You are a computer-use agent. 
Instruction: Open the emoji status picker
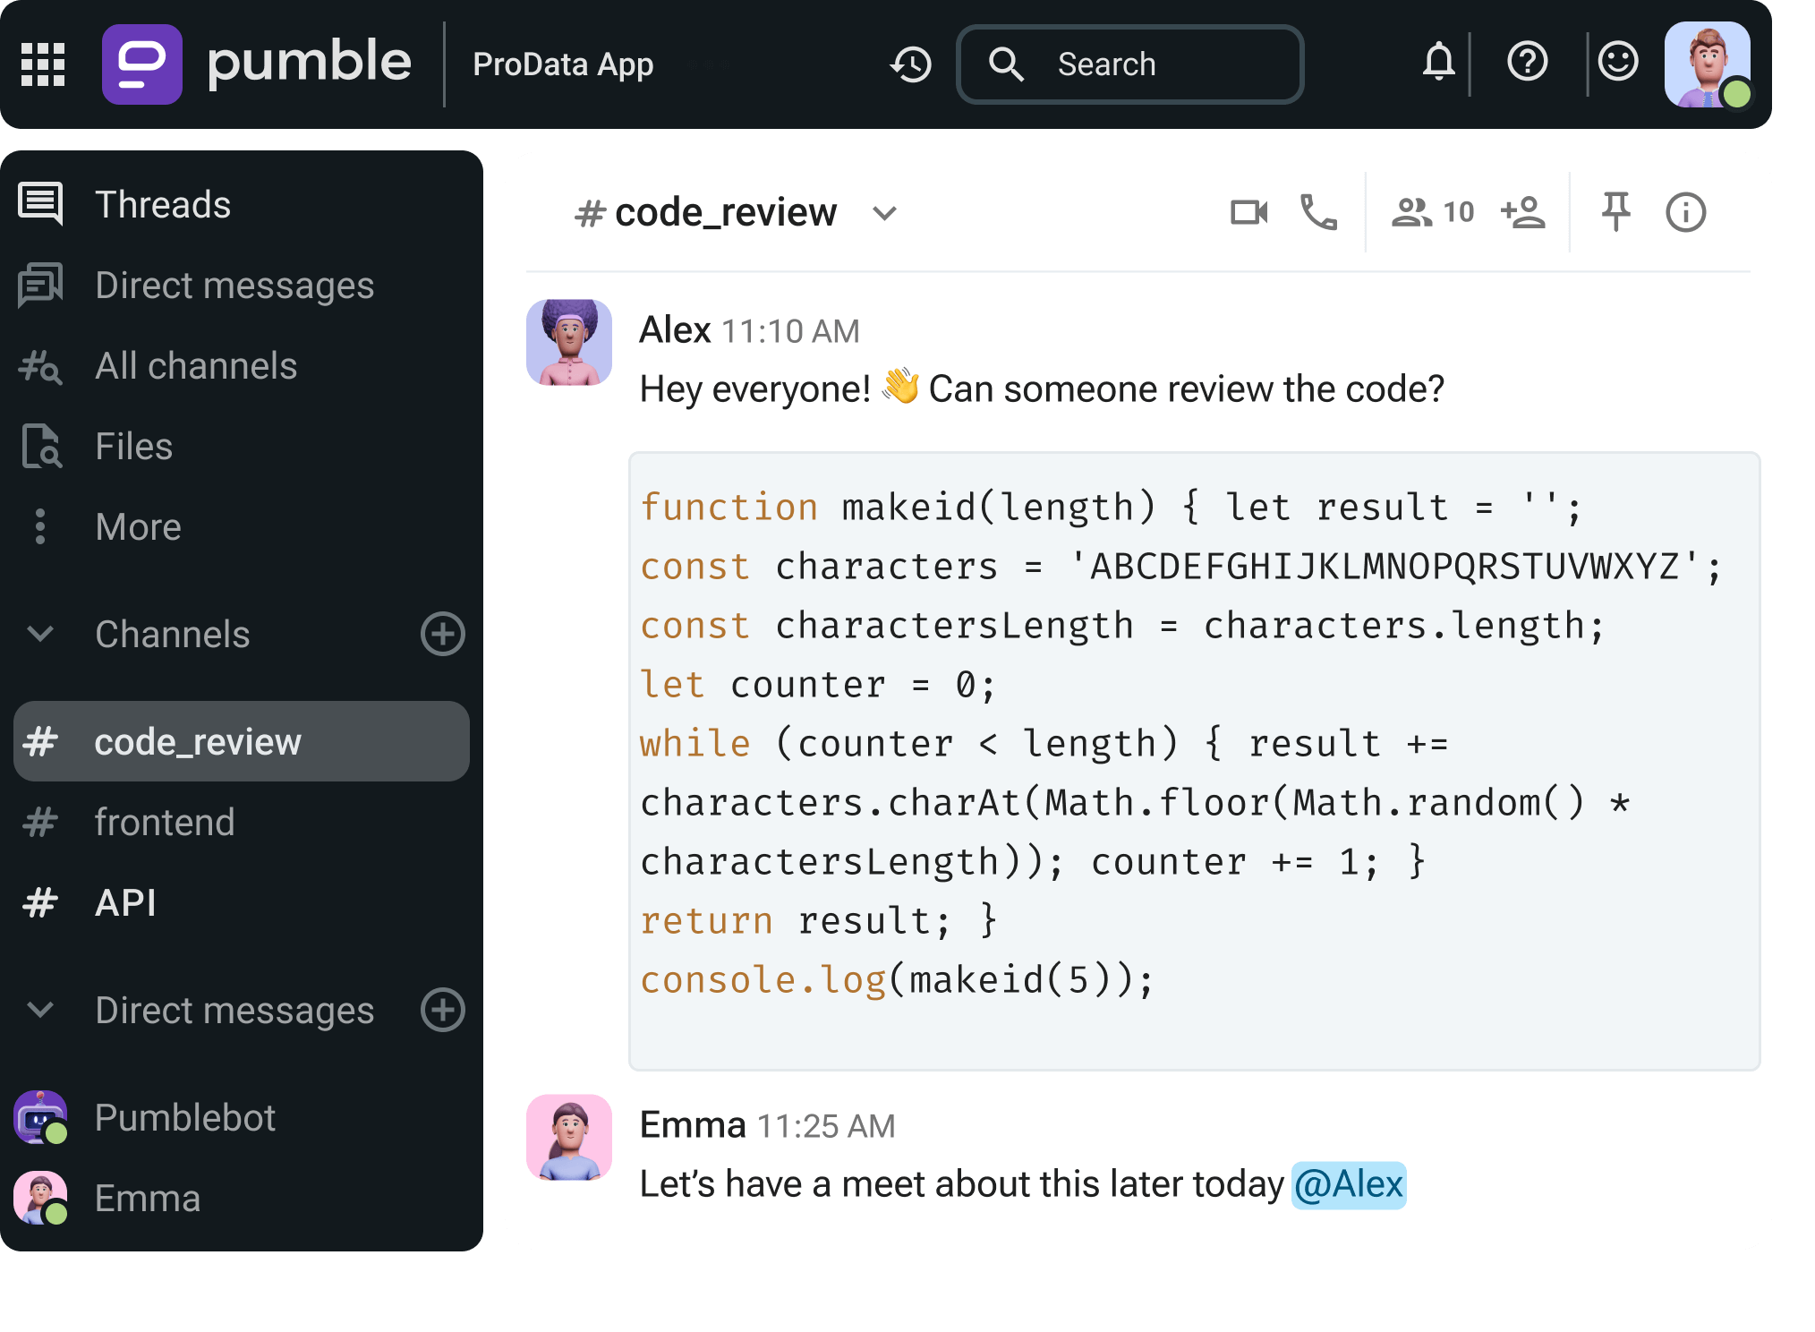[x=1618, y=63]
